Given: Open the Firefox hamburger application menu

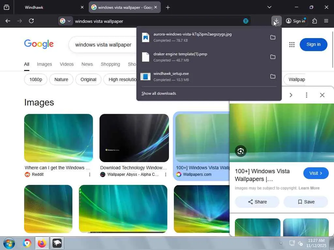Looking at the screenshot, I should pos(326,21).
